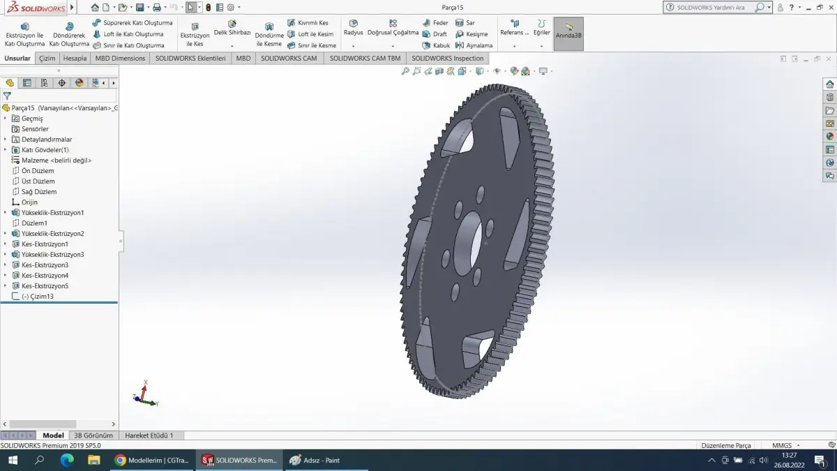The height and width of the screenshot is (471, 837).
Task: Select Ön Düzlem in tree
Action: coord(33,171)
